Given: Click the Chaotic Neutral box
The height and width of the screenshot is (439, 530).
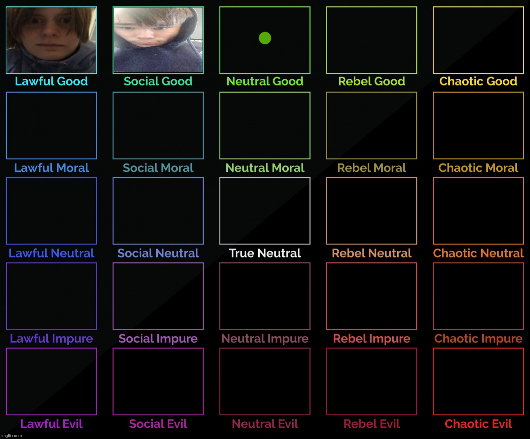Looking at the screenshot, I should coord(478,211).
